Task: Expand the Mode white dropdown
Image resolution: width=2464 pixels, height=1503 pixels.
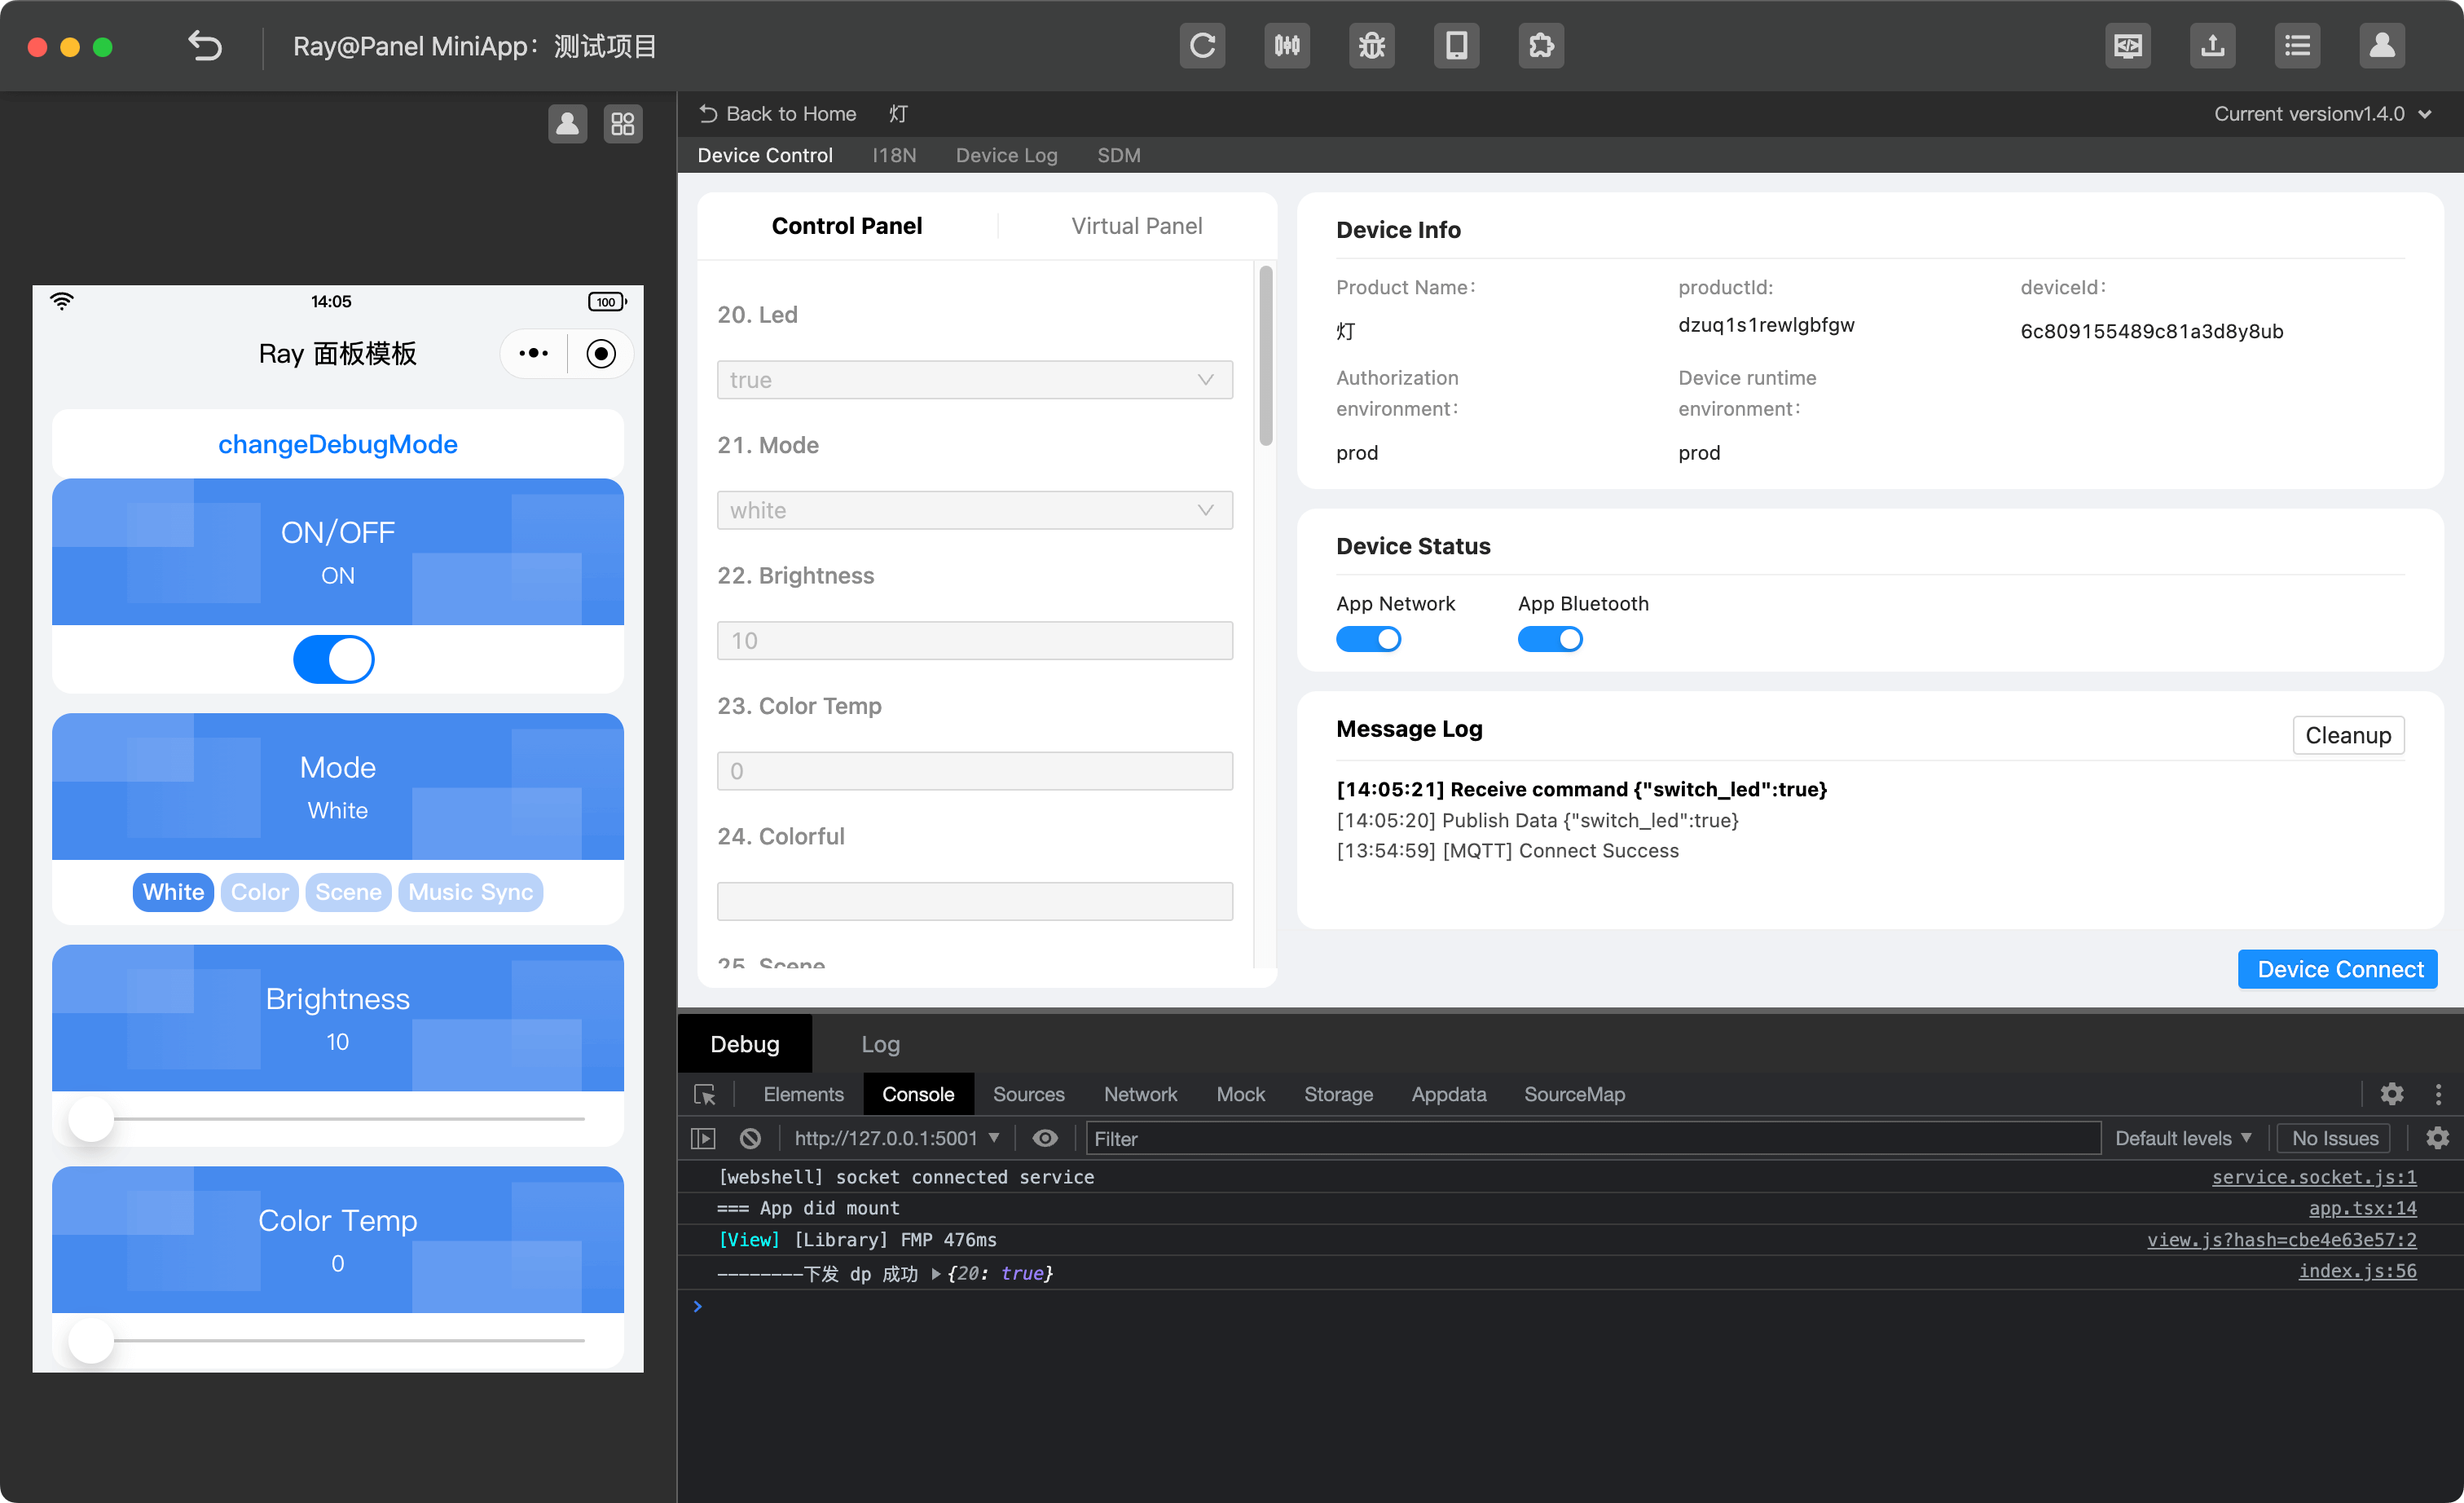Action: click(974, 510)
